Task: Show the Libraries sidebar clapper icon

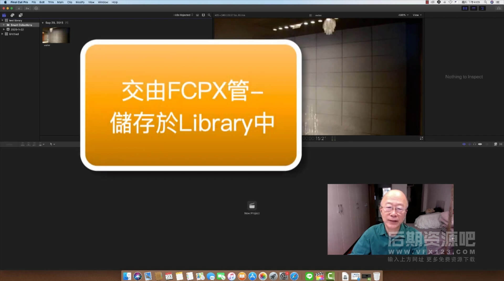Action: point(4,15)
